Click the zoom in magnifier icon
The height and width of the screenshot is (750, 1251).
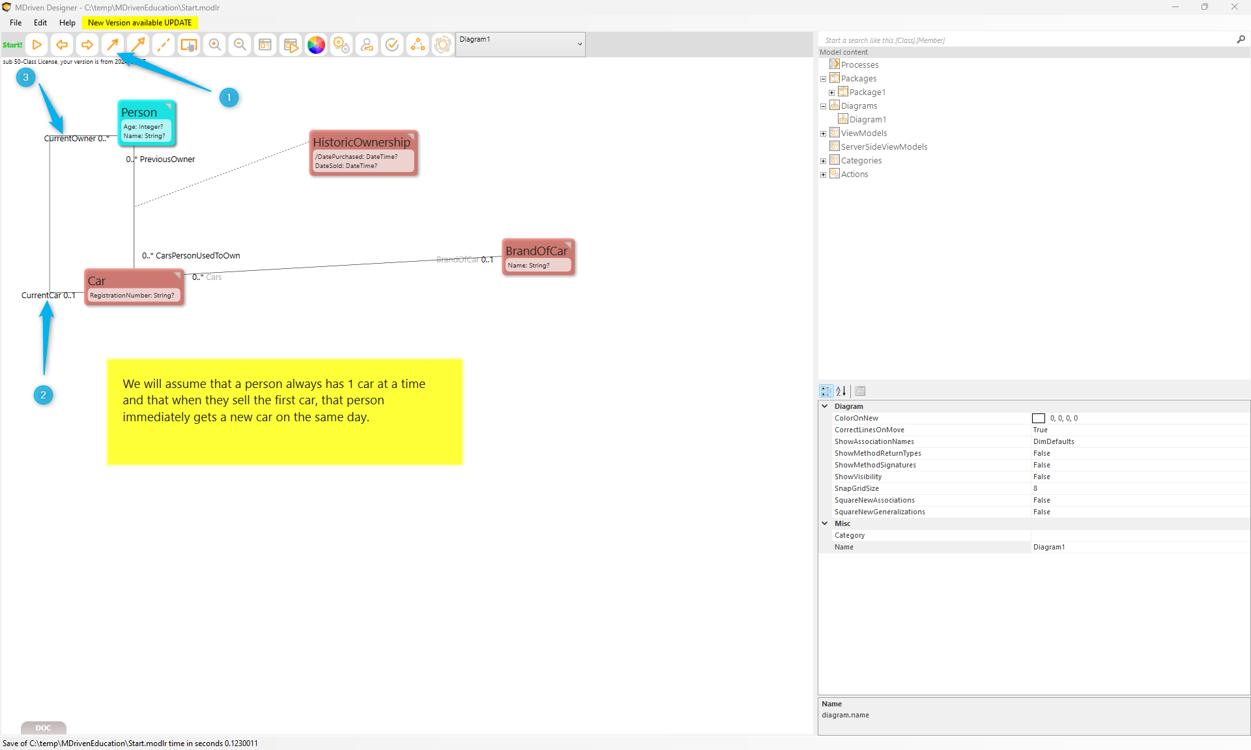coord(214,45)
